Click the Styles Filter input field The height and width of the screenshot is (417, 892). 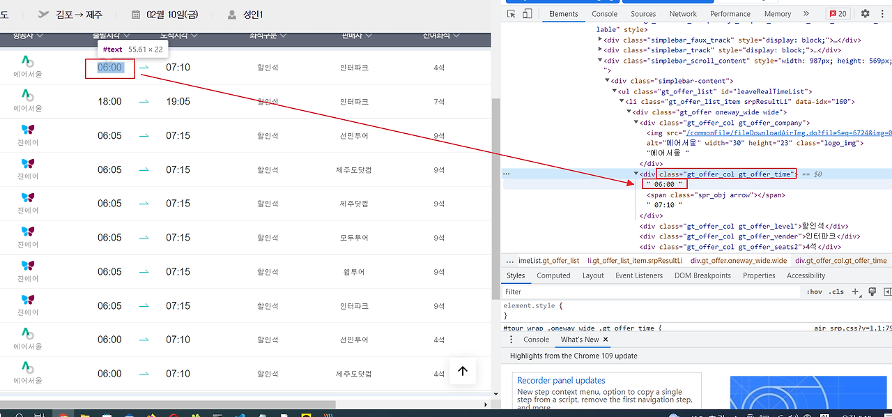tap(648, 292)
